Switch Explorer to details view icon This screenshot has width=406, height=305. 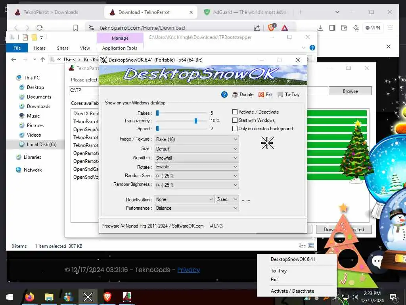pos(302,245)
